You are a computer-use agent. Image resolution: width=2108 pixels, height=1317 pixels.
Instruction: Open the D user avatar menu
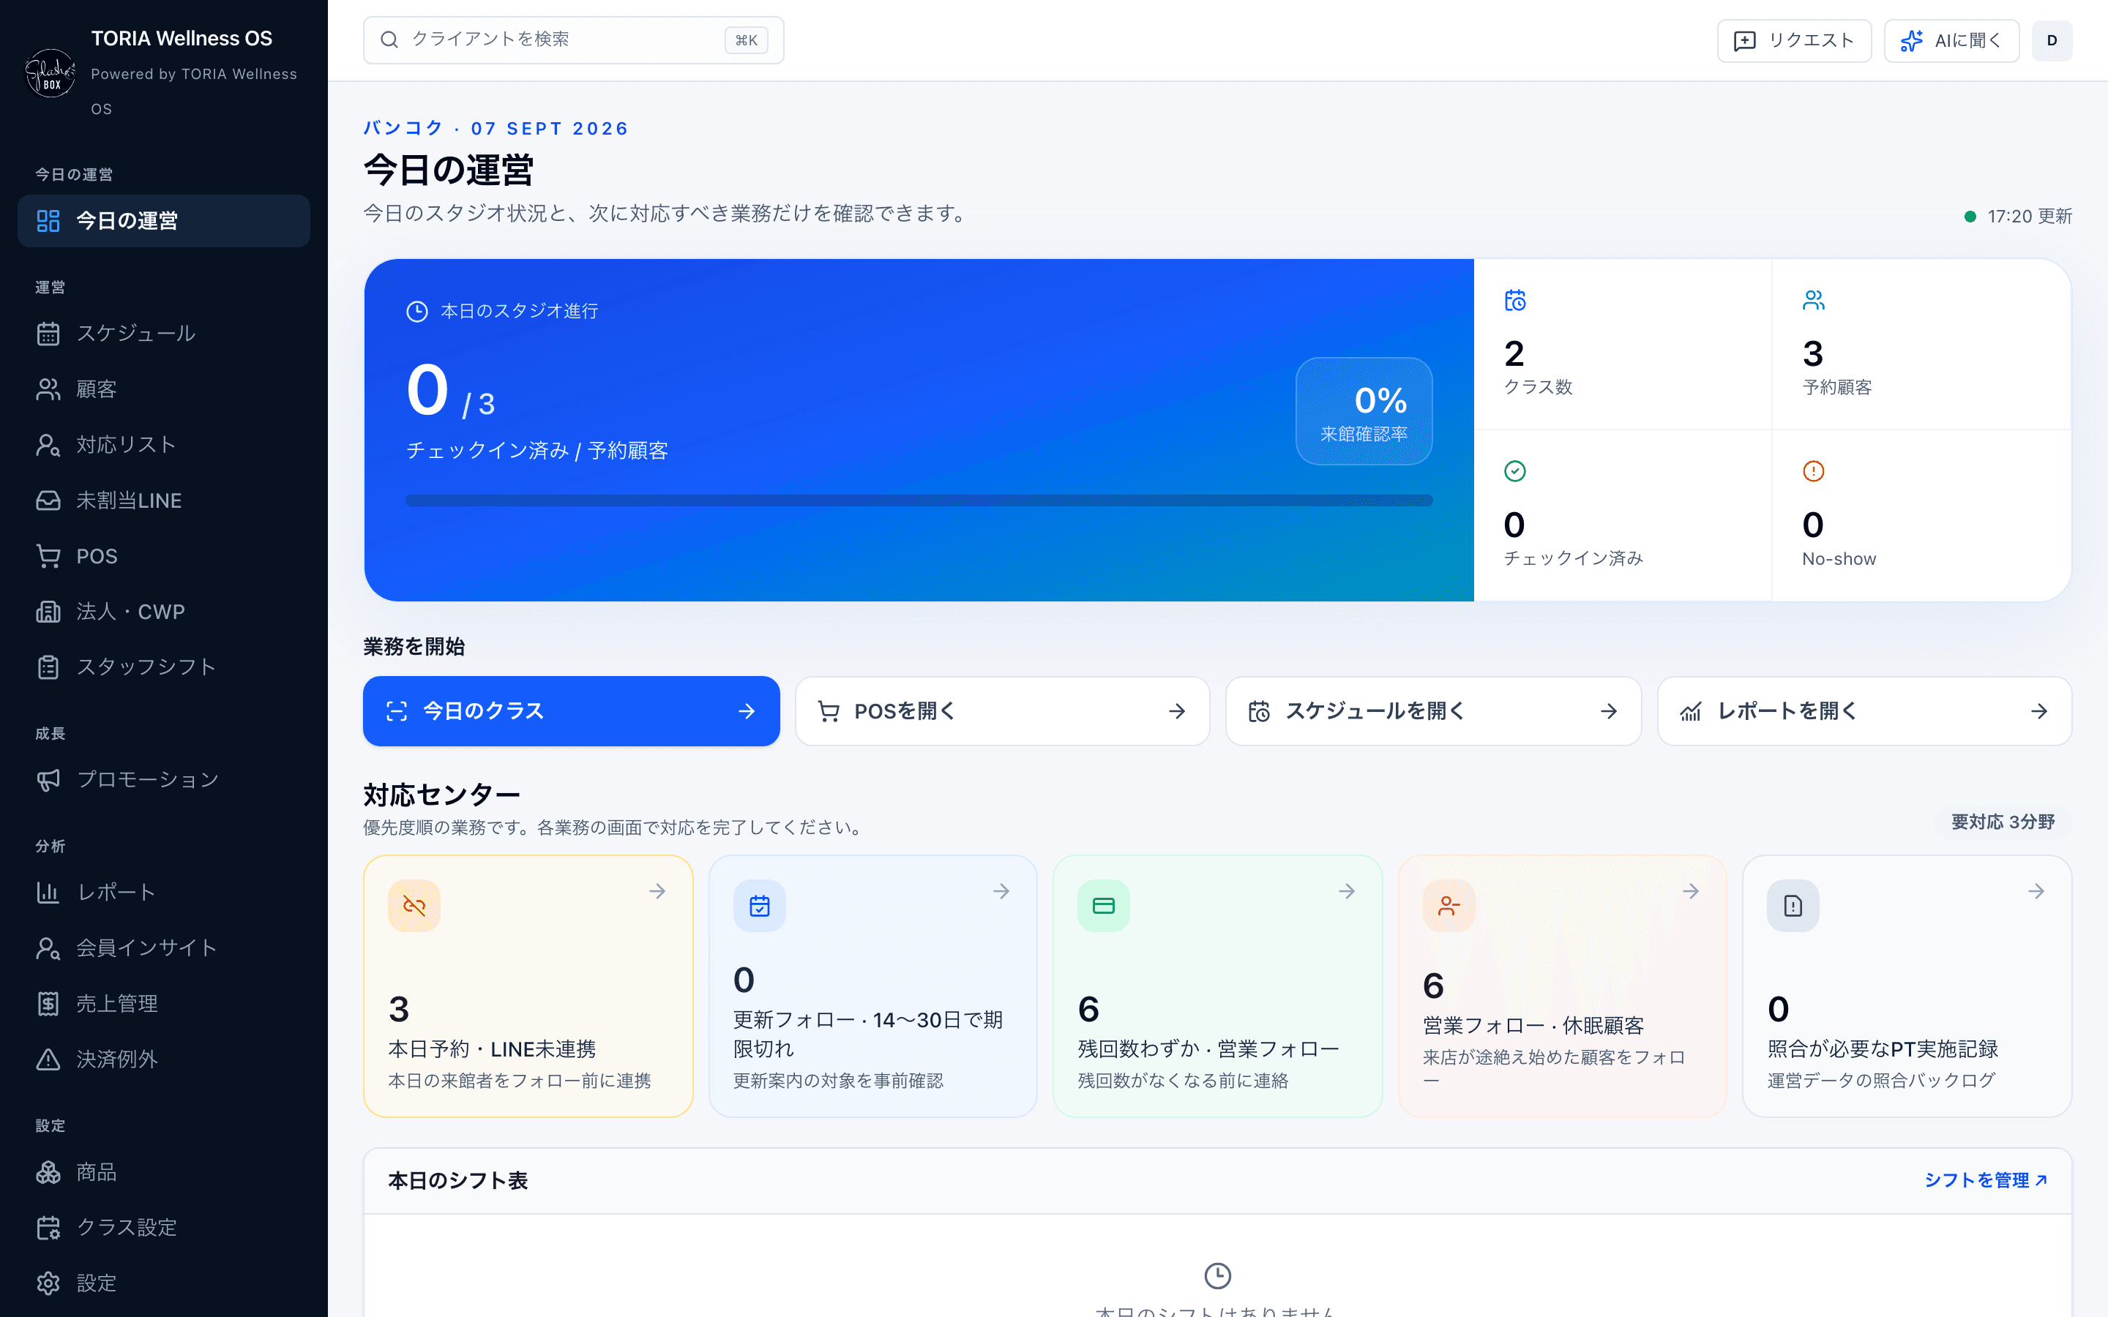2052,41
